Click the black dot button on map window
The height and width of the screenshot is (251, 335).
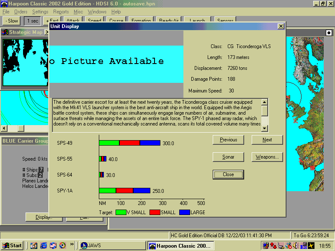click(x=329, y=33)
